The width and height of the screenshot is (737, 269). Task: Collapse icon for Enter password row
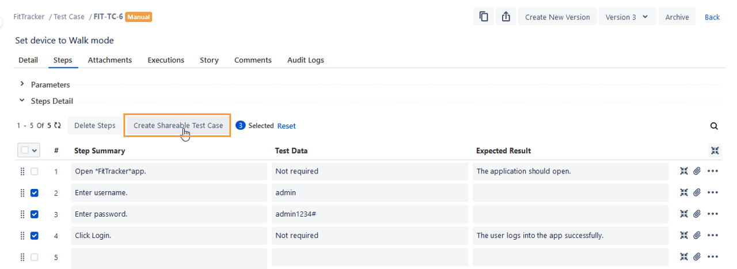pyautogui.click(x=684, y=214)
